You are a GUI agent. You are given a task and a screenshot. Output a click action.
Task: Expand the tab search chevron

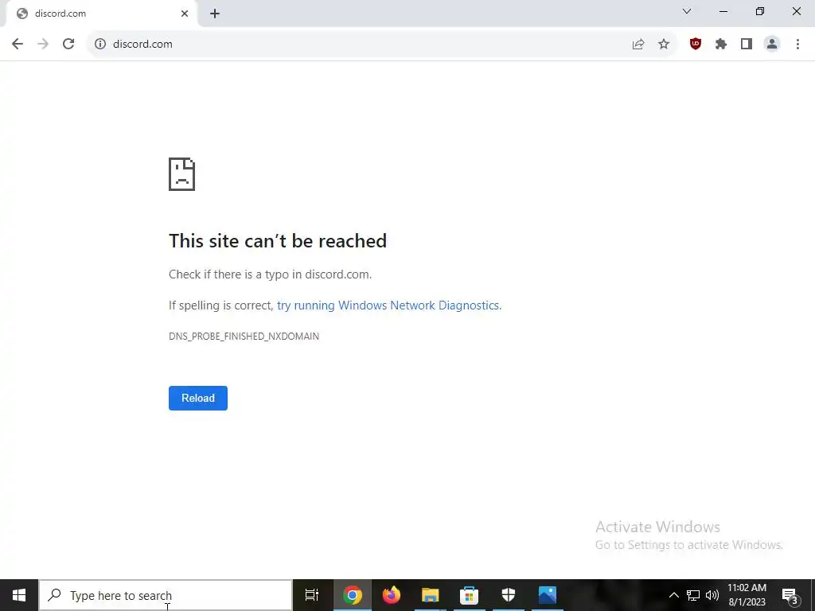click(x=687, y=11)
